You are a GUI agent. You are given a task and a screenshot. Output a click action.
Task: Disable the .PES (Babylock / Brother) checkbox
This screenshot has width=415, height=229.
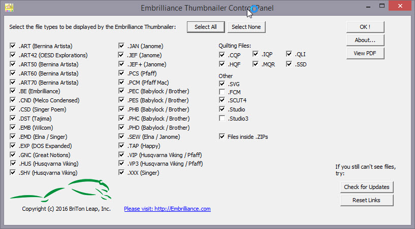(x=121, y=100)
